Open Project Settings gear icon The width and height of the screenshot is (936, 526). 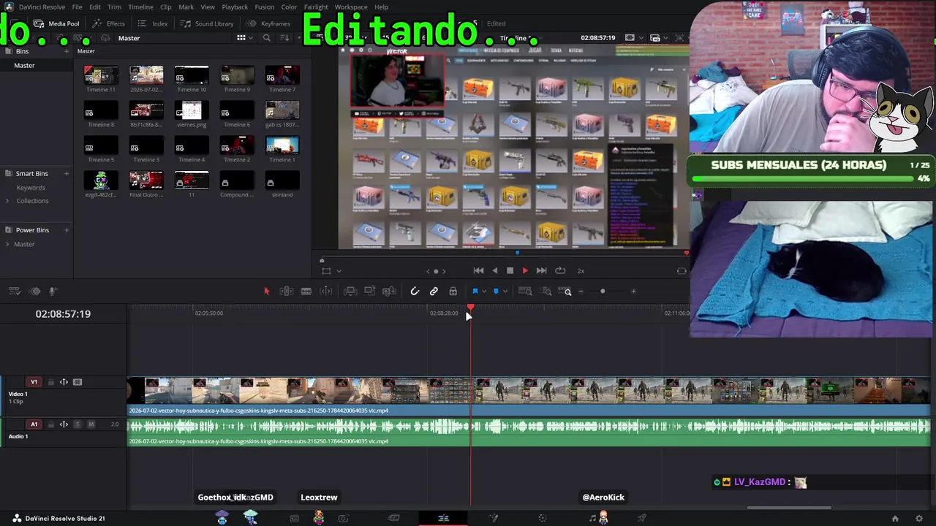tap(919, 519)
